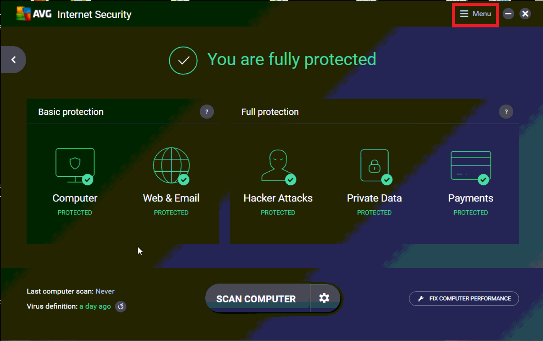This screenshot has height=341, width=543.
Task: Click the 'Never' last scan text
Action: tap(105, 291)
